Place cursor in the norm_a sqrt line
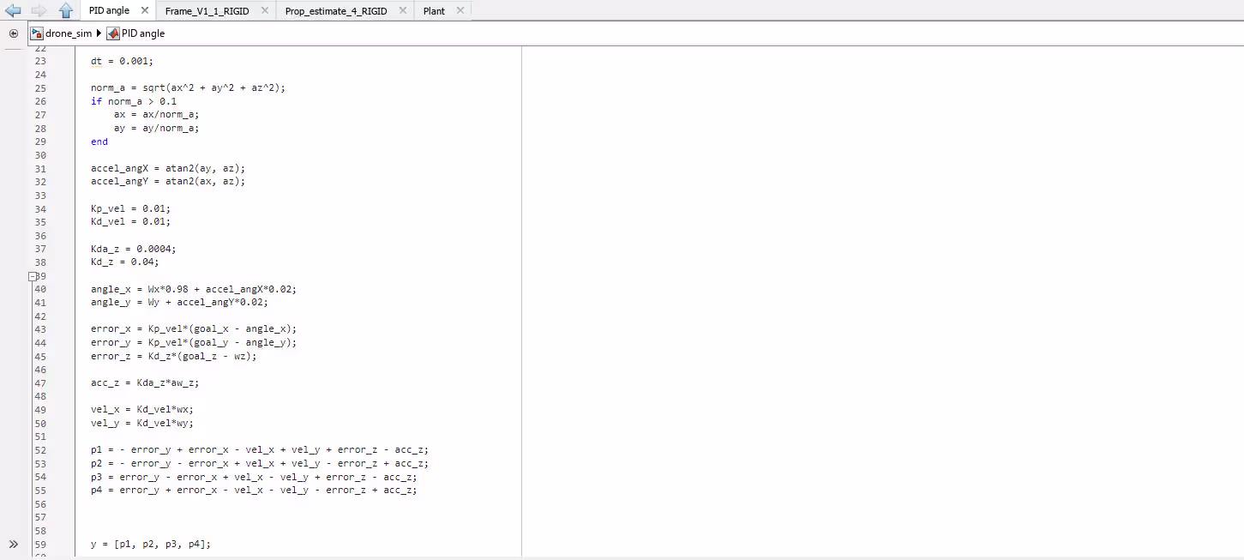 click(x=188, y=88)
